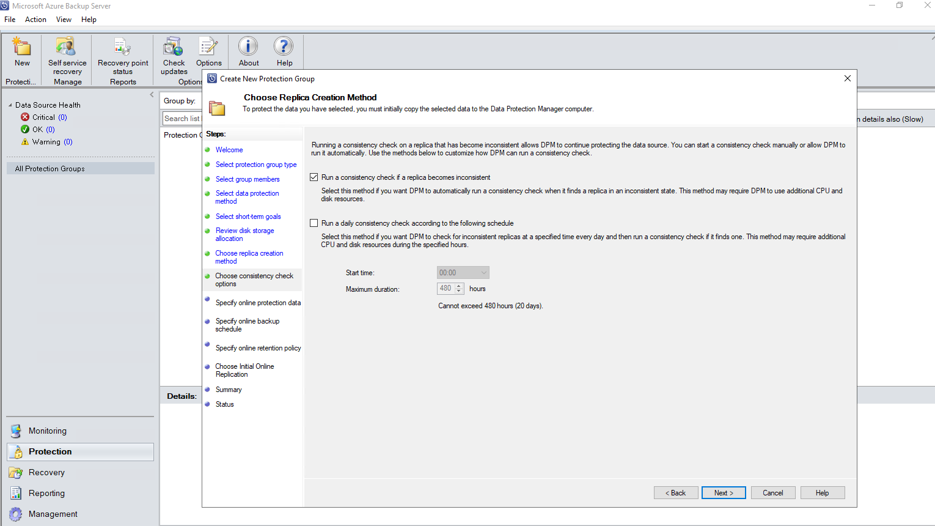This screenshot has width=935, height=526.
Task: Click the Check updates icon
Action: tap(174, 47)
